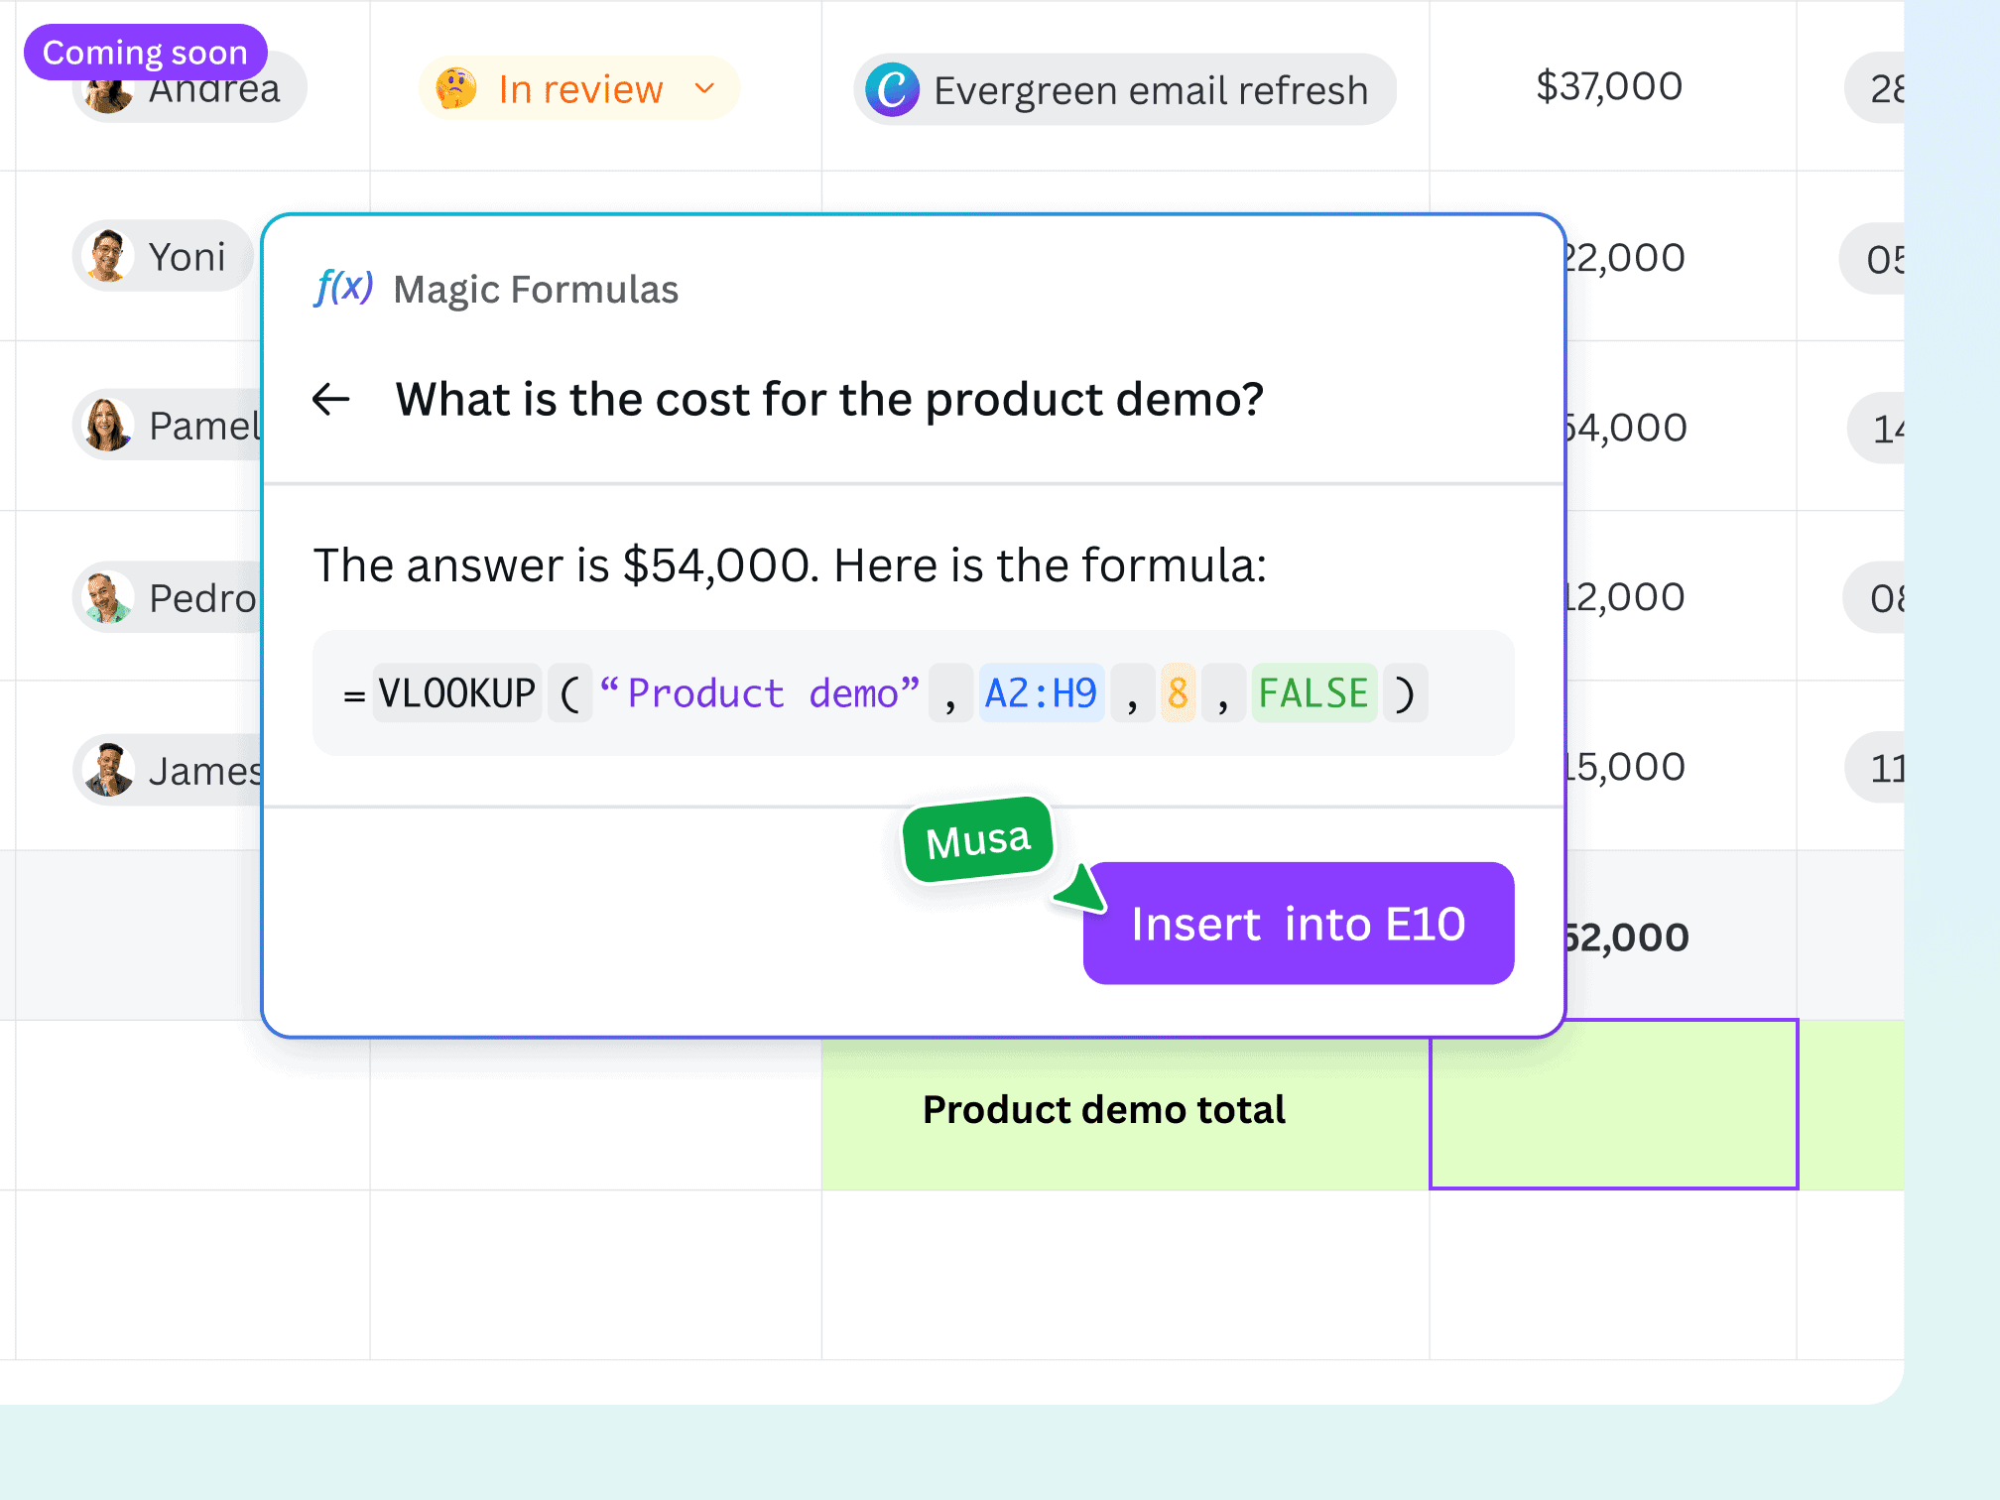Click Pamela's avatar photo
Viewport: 2000px width, 1500px height.
(x=108, y=426)
